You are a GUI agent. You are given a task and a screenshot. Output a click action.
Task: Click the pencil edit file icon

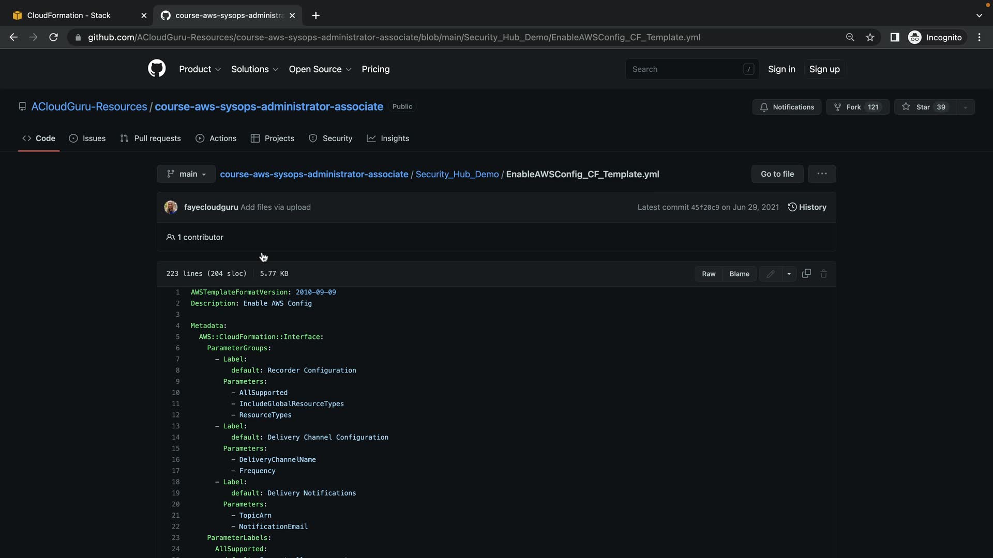point(771,274)
